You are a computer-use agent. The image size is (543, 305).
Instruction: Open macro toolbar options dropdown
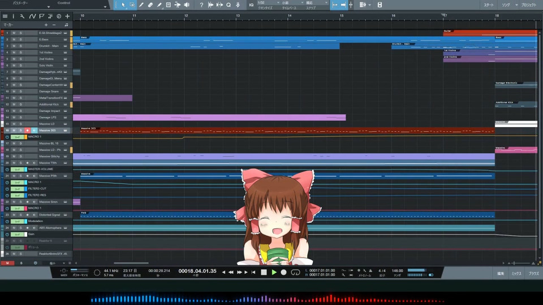(369, 5)
